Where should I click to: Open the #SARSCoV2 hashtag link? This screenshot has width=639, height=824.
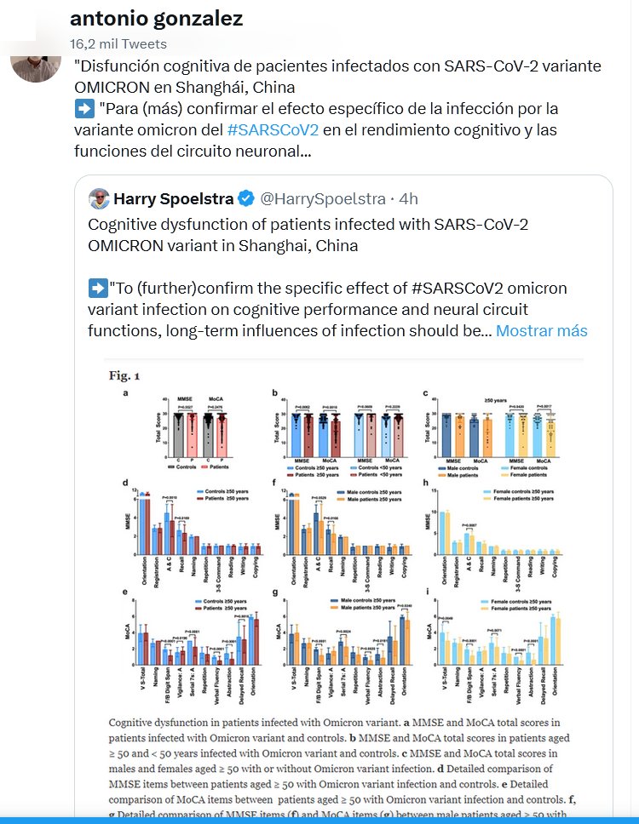pyautogui.click(x=273, y=130)
